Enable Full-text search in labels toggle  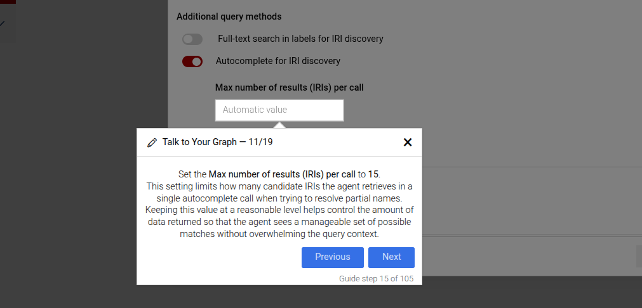tap(192, 39)
